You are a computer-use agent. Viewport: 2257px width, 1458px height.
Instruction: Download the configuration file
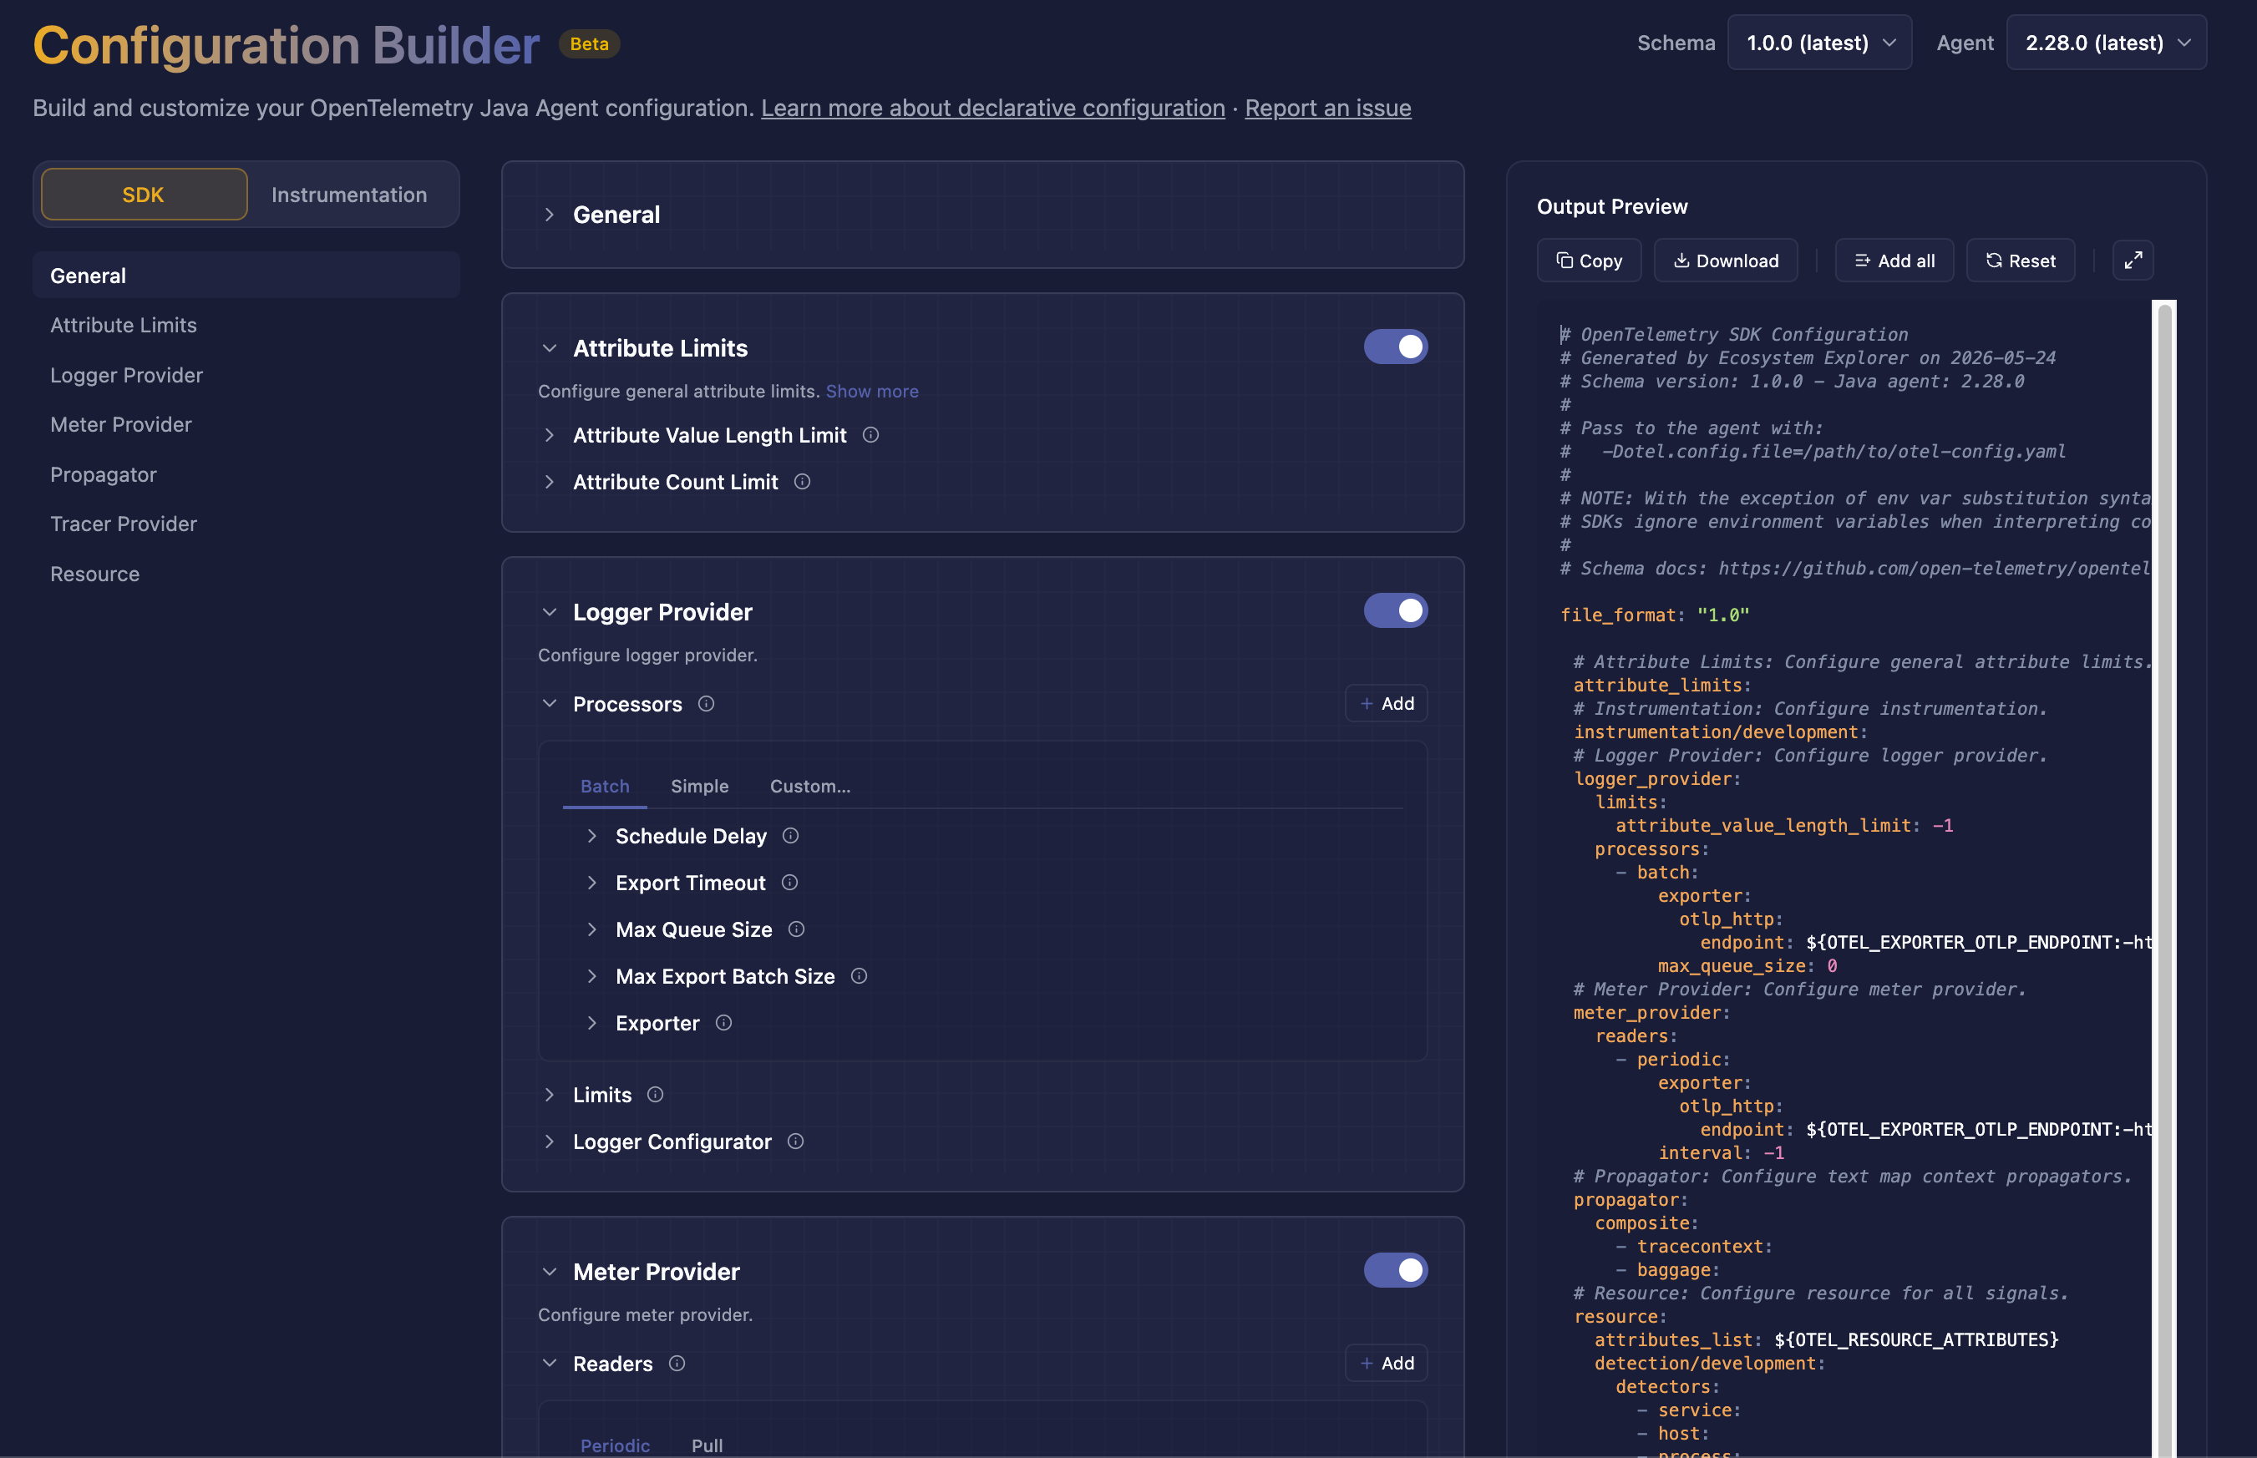point(1726,261)
